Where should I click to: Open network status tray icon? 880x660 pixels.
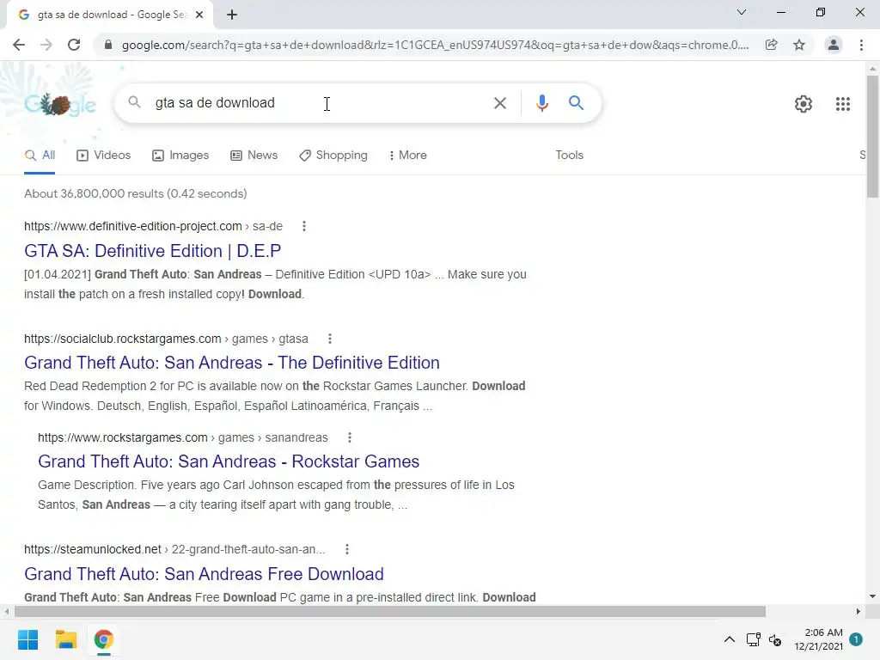click(x=753, y=639)
